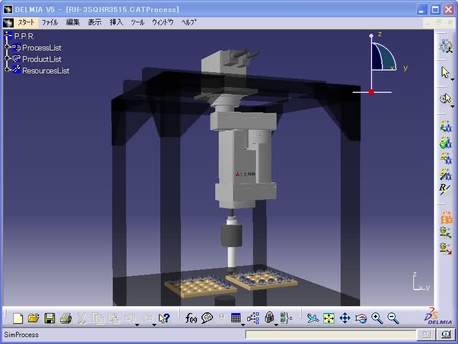Click the スタート menu button
Image resolution: width=458 pixels, height=344 pixels.
click(26, 22)
